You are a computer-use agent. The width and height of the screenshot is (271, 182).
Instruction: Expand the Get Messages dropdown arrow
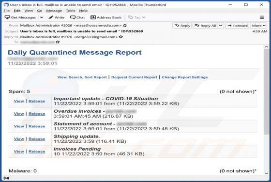(42, 17)
